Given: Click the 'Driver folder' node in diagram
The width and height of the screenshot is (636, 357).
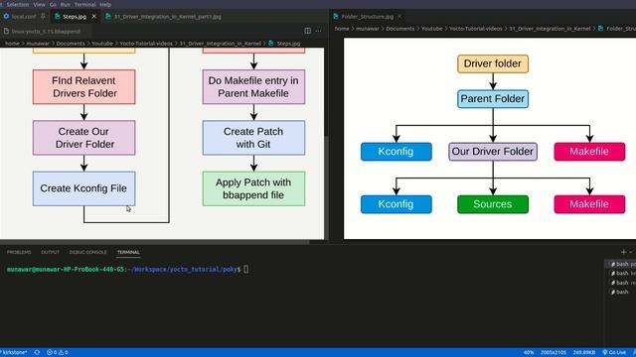Looking at the screenshot, I should tap(493, 63).
